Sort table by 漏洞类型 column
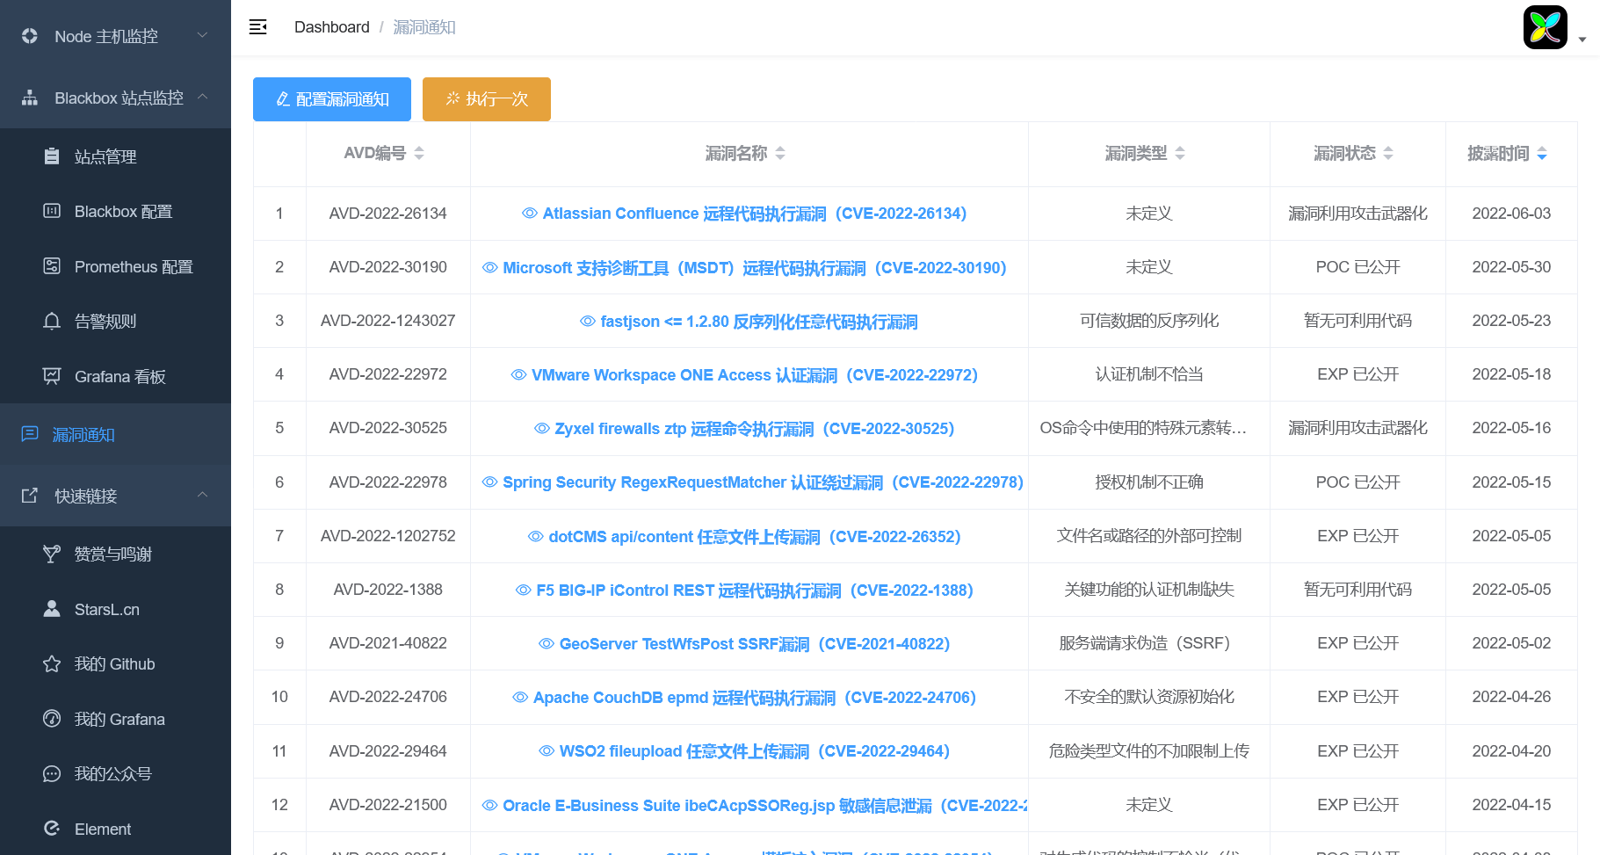Screen dimensions: 1600x855 pos(1180,153)
